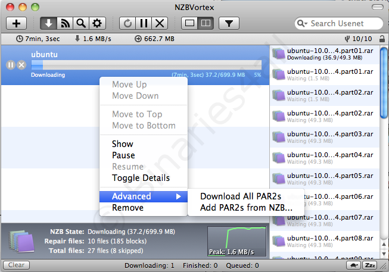Open the gear settings toolbar icon

(97, 24)
